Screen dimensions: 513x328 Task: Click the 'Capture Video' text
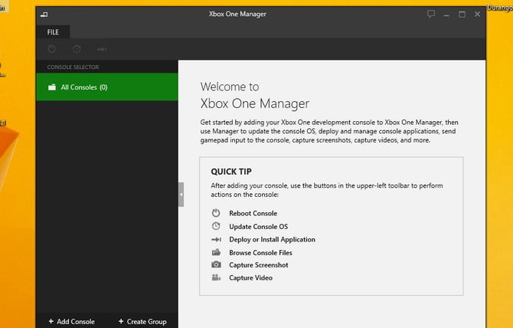[x=250, y=277]
